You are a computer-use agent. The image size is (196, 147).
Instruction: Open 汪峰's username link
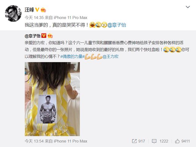click(29, 10)
